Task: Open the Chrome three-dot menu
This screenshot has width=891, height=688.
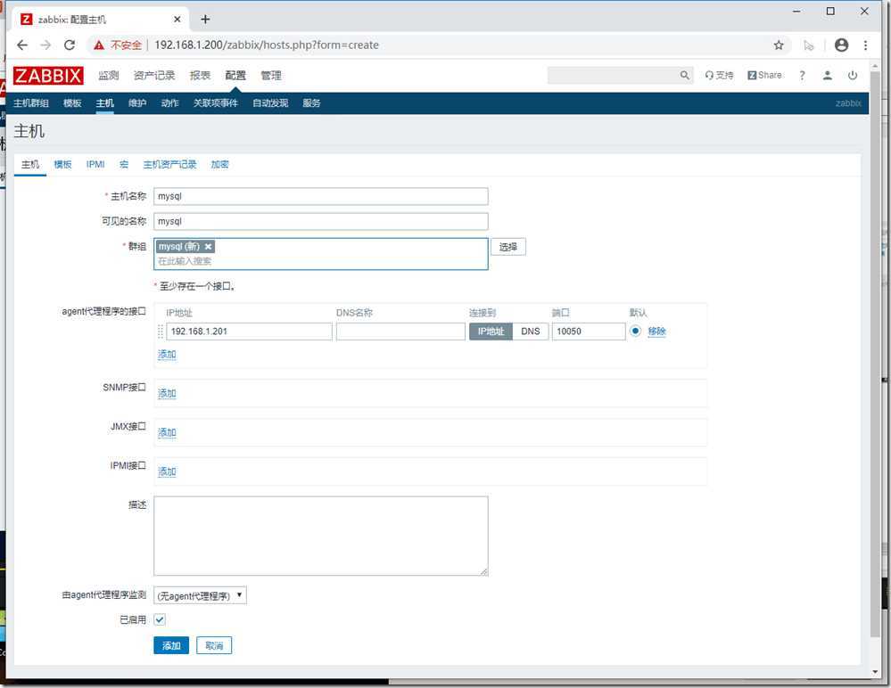Action: [x=865, y=45]
